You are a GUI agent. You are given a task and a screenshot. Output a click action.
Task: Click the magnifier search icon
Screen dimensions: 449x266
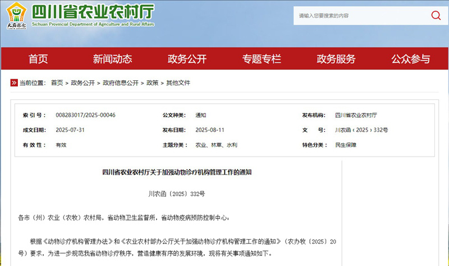coord(436,16)
